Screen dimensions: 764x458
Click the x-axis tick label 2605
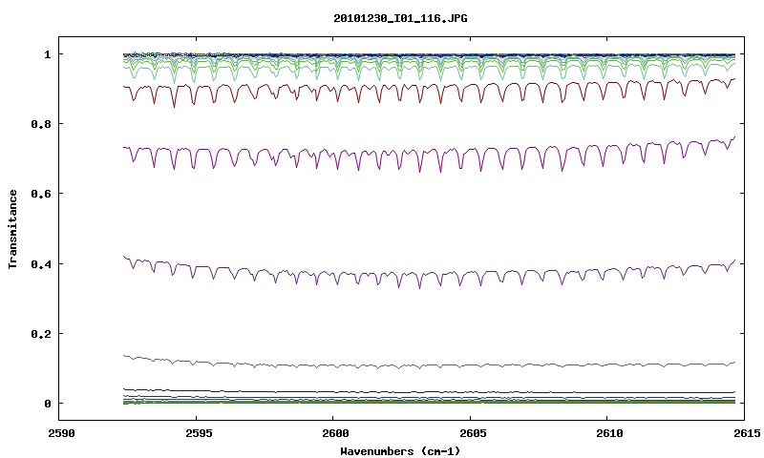[472, 433]
